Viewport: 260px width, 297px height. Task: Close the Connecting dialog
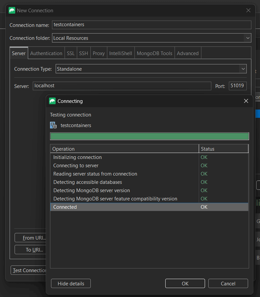point(246,101)
